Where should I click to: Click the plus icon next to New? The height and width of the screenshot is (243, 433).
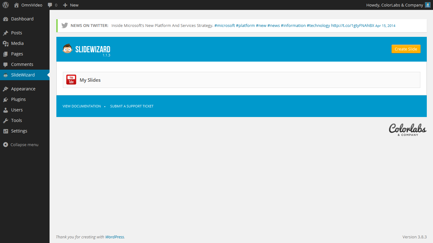click(x=65, y=5)
